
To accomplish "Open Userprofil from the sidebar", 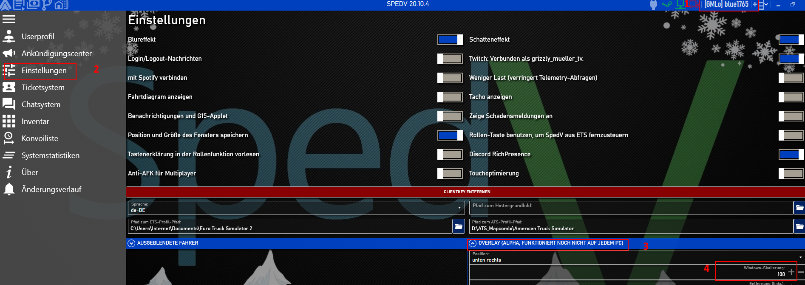I will (x=38, y=37).
